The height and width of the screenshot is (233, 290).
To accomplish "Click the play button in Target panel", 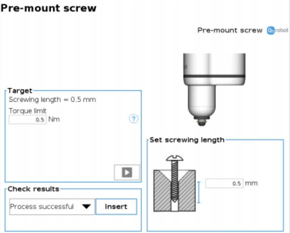I will [127, 173].
